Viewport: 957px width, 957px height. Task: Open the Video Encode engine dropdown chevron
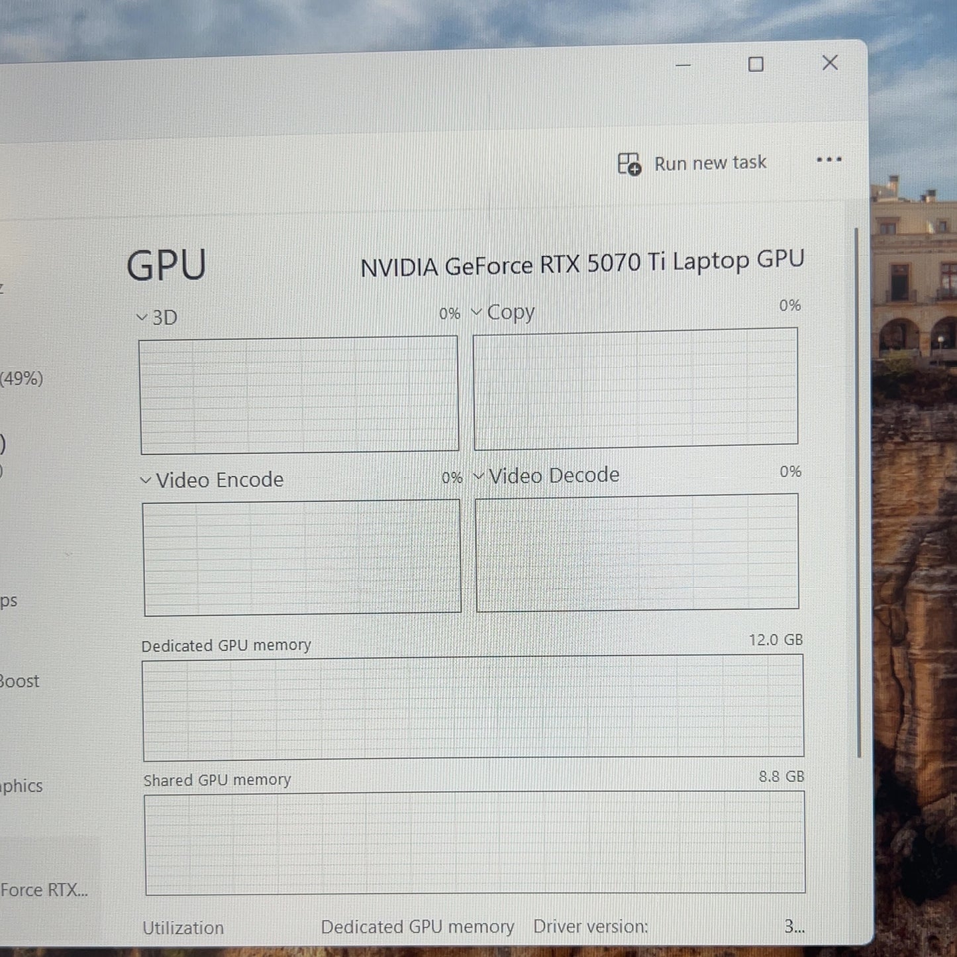(x=146, y=480)
